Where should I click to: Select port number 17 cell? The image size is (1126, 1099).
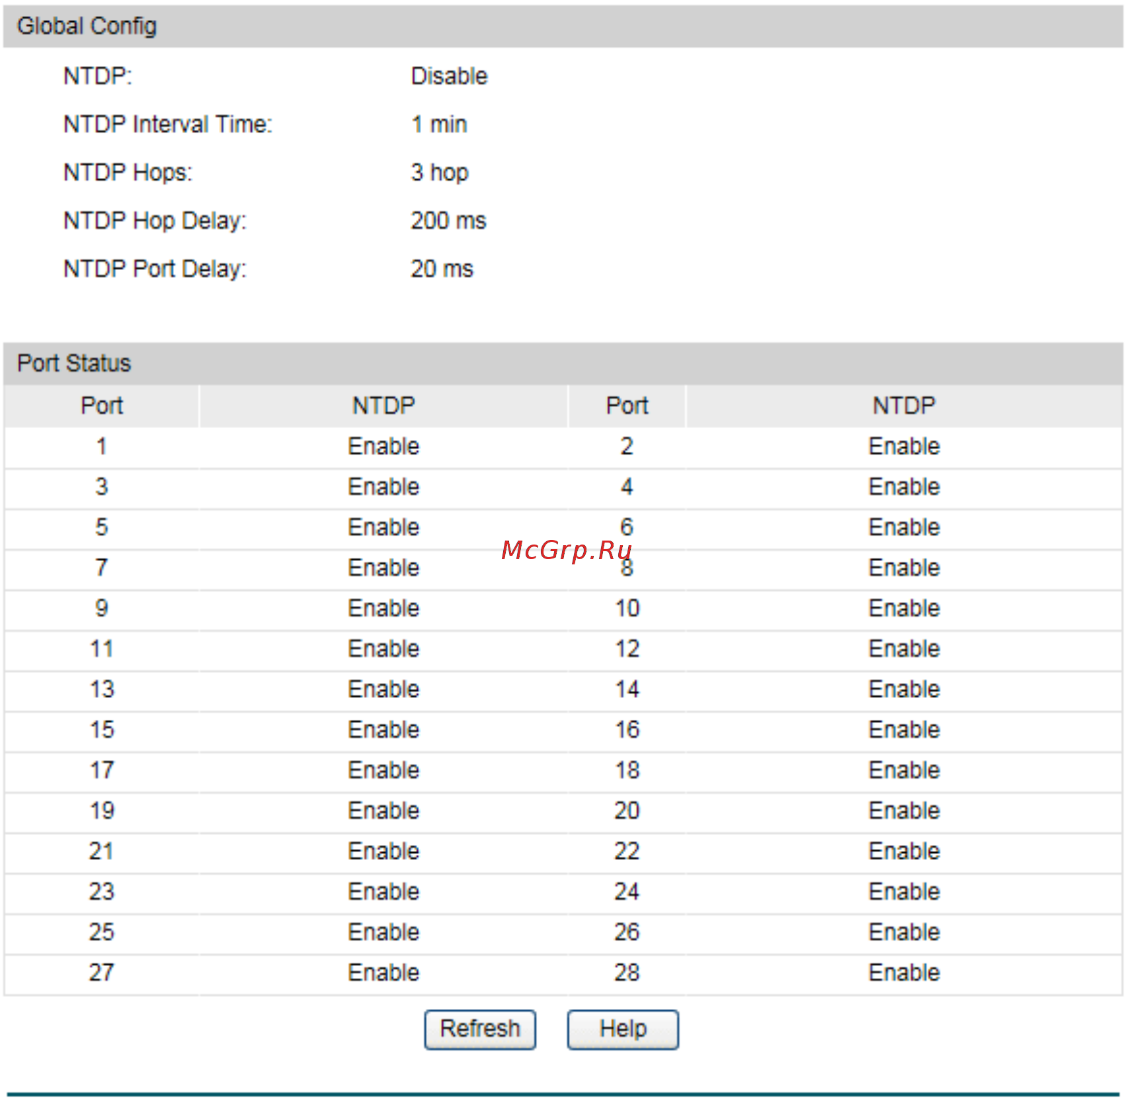(102, 770)
